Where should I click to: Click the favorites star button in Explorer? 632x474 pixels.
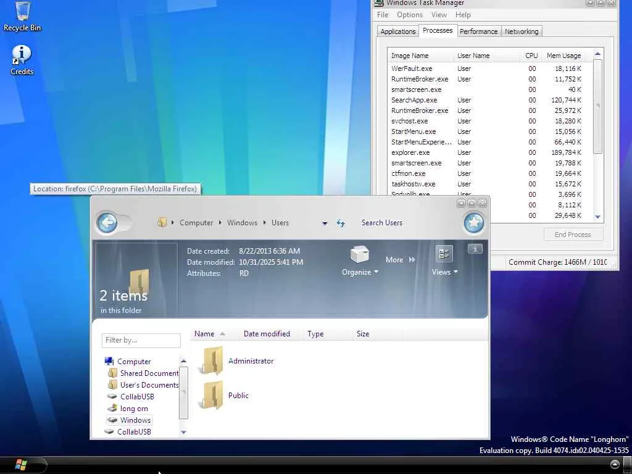point(473,222)
